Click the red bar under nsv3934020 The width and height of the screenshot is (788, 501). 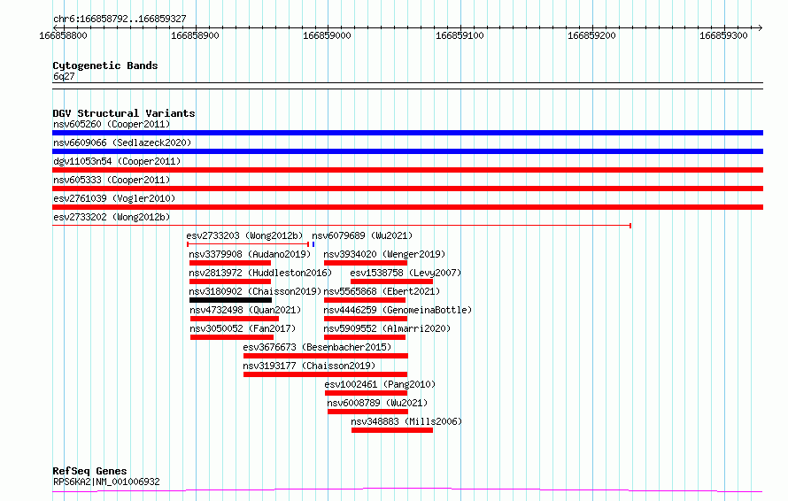pyautogui.click(x=366, y=263)
